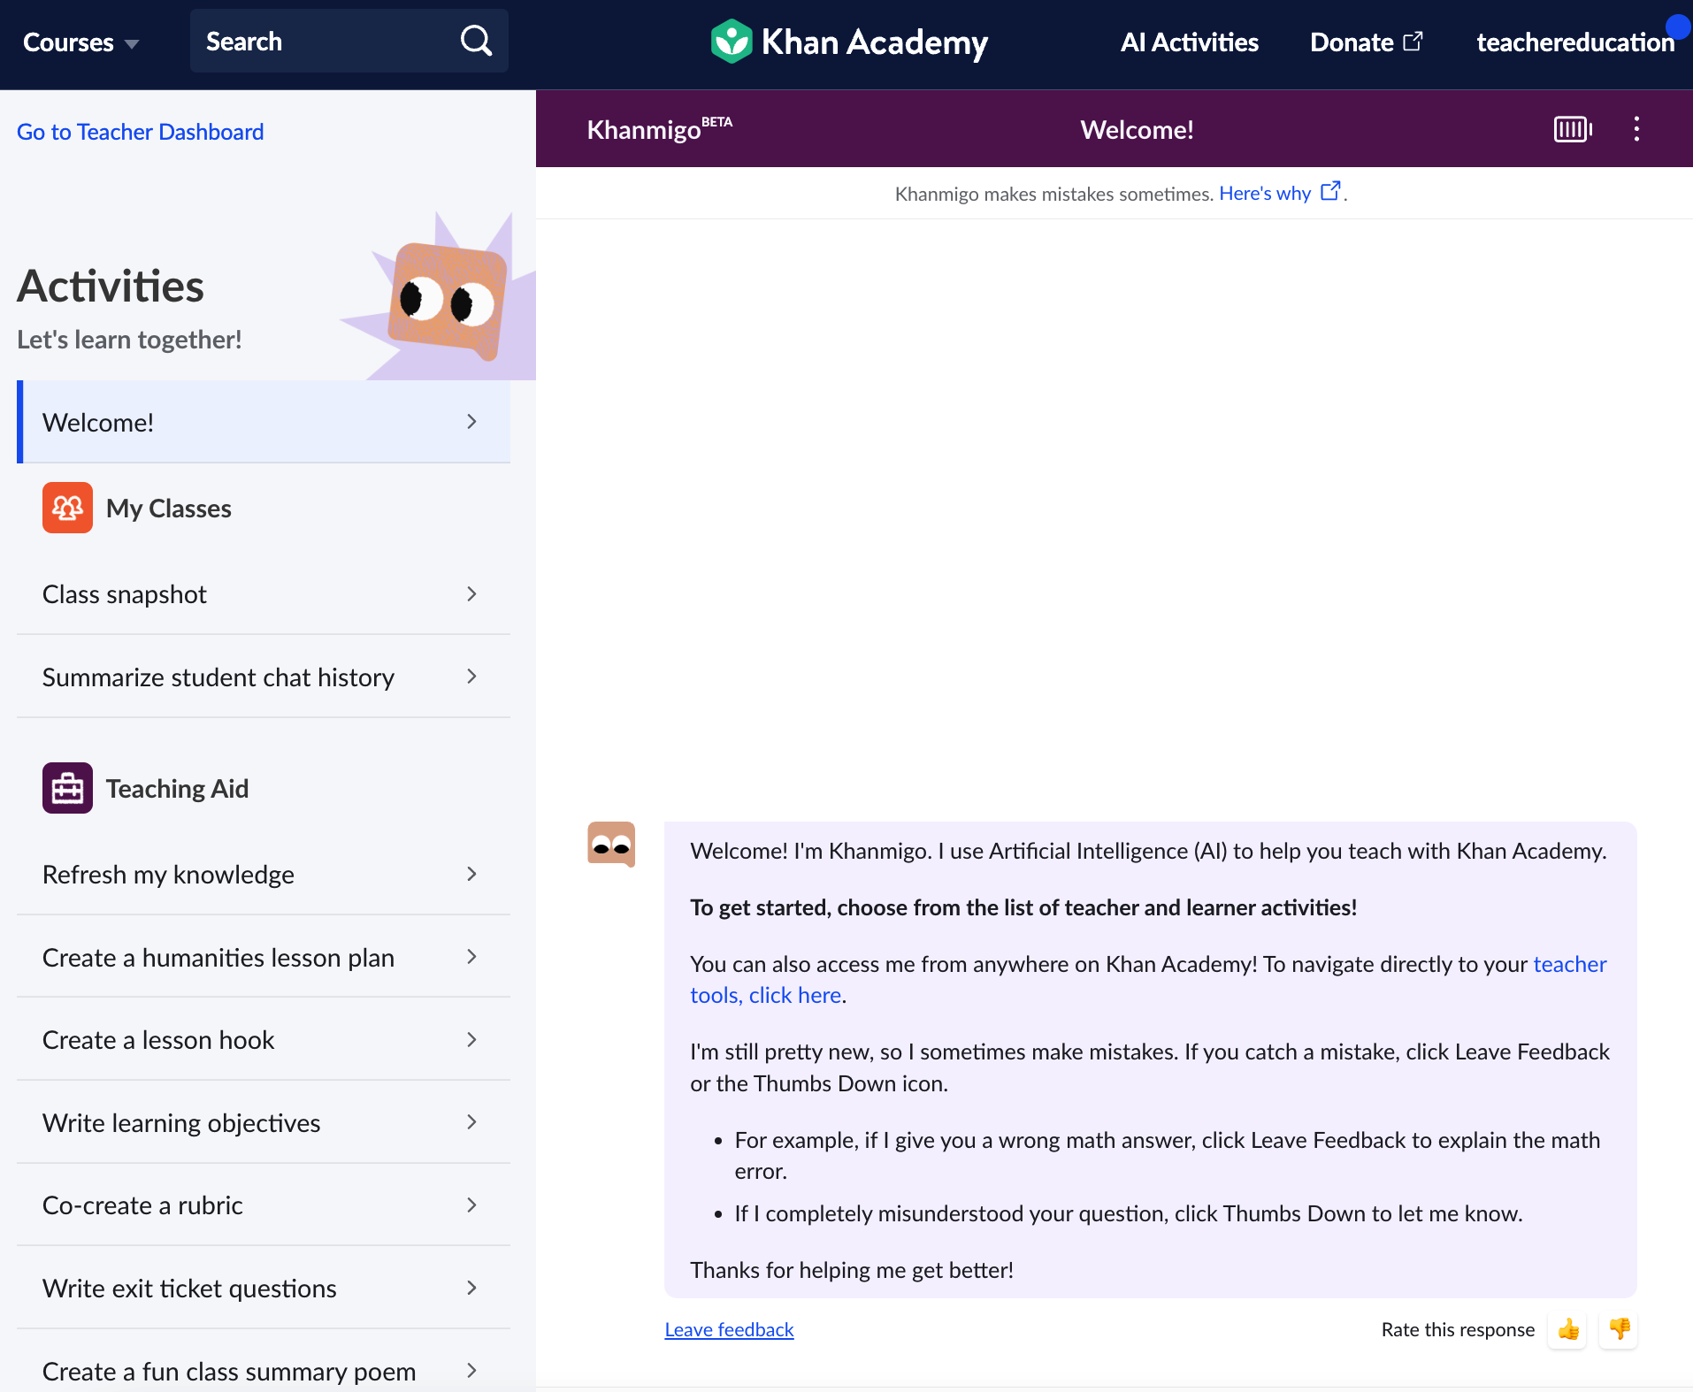Open the Khanmigo three-dot options menu
Image resolution: width=1693 pixels, height=1392 pixels.
point(1636,129)
